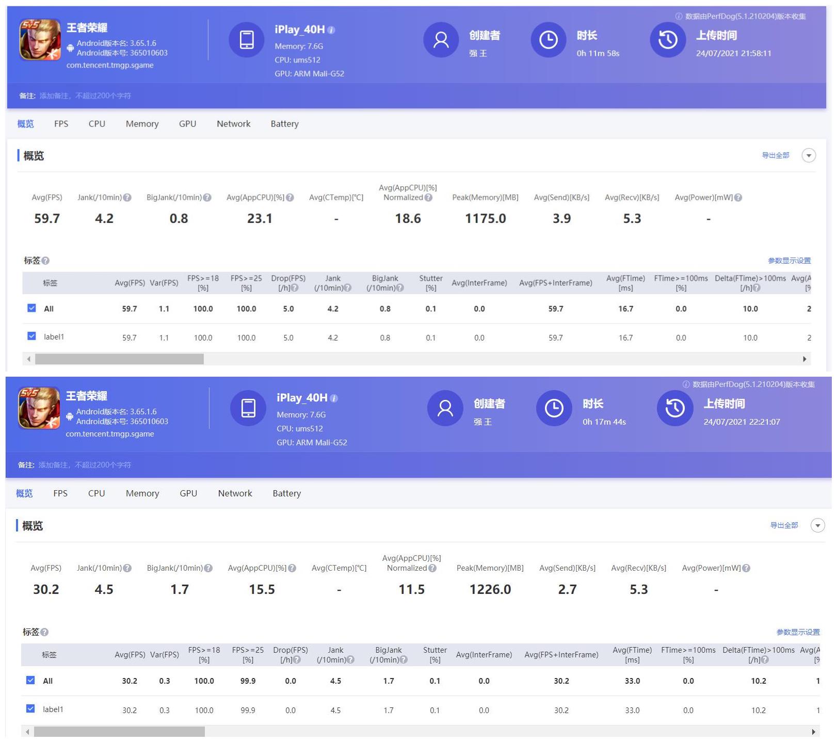837x742 pixels.
Task: Open the Memory tab in the 11m 58s report
Action: (142, 124)
